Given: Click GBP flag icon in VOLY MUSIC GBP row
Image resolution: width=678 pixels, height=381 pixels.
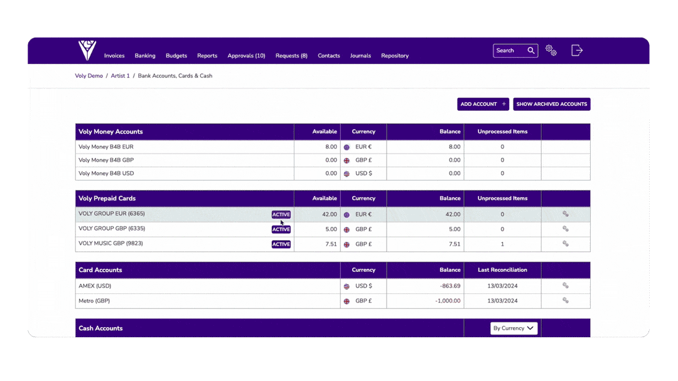Looking at the screenshot, I should click(x=347, y=244).
